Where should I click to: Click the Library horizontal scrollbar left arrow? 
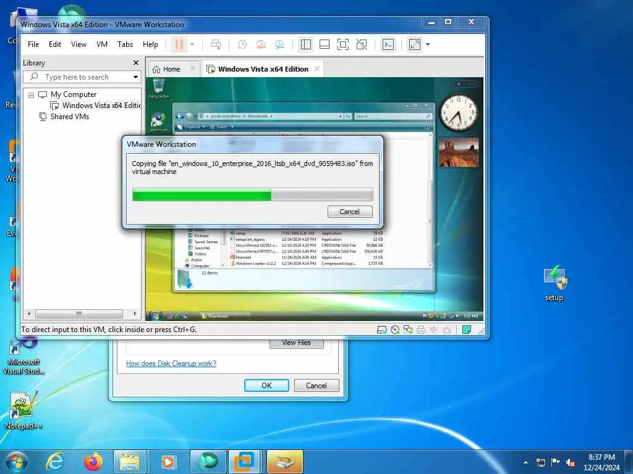(29, 314)
